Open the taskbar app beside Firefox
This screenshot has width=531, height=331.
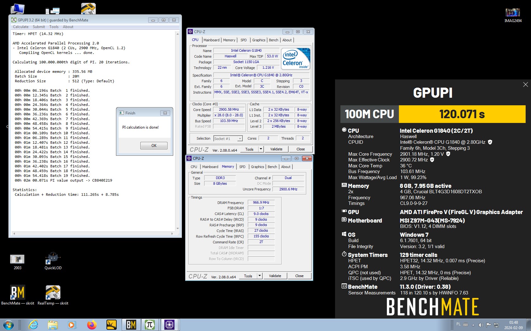(x=111, y=325)
